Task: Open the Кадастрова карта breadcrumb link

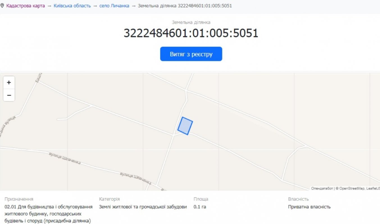Action: click(26, 6)
